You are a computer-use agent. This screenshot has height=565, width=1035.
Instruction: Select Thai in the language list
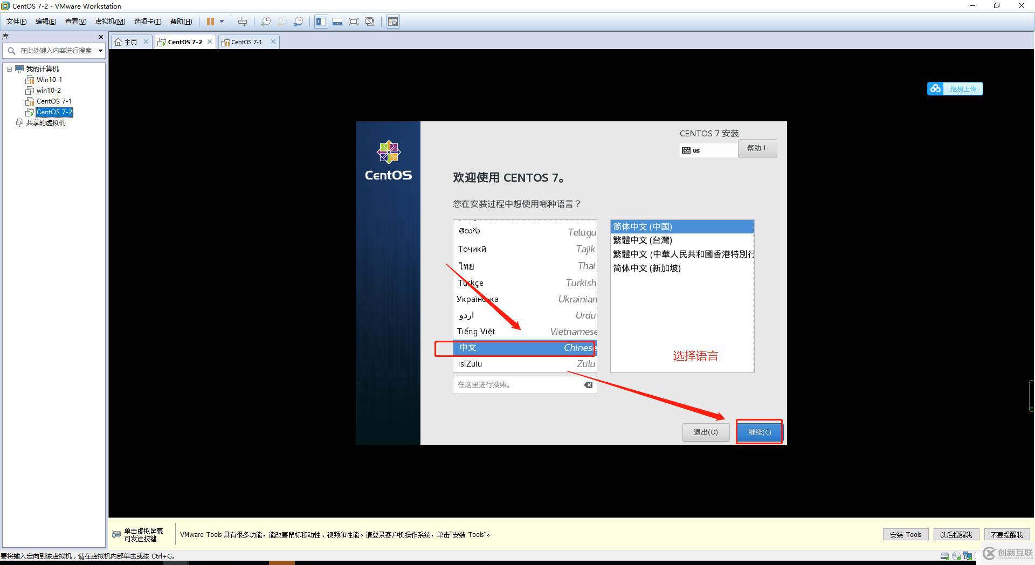pyautogui.click(x=525, y=266)
